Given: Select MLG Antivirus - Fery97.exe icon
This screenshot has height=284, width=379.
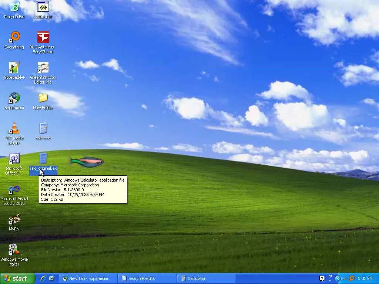Looking at the screenshot, I should pos(43,37).
